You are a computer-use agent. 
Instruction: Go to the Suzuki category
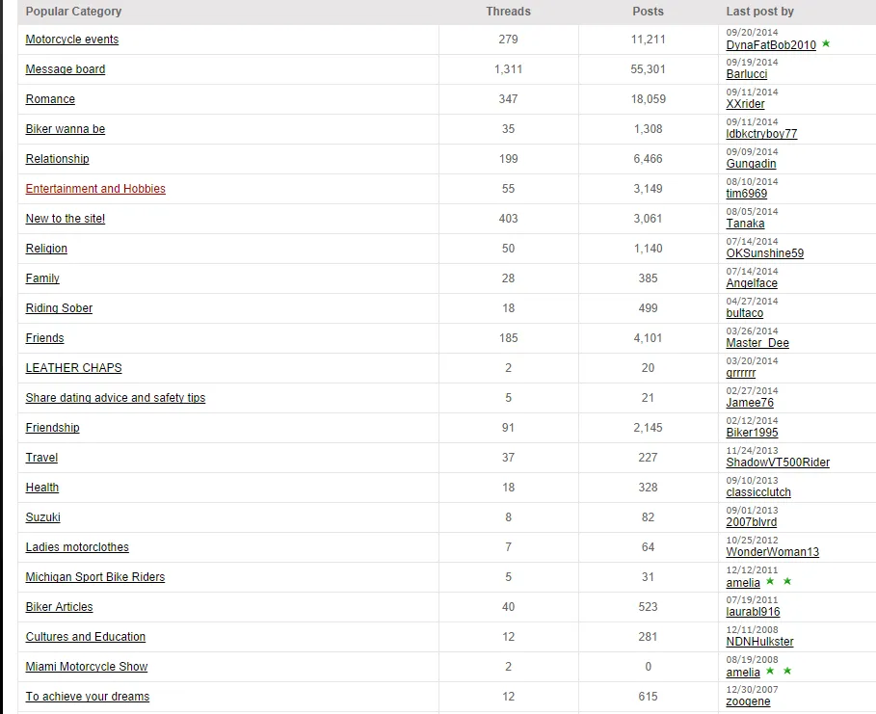(43, 517)
